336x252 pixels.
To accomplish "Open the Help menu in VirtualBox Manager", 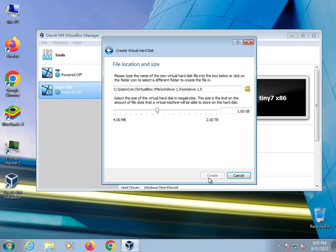I will pyautogui.click(x=77, y=43).
